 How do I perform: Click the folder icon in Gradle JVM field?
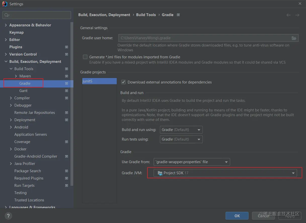click(160, 173)
